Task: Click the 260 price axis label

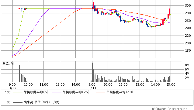Action: [x=188, y=21]
